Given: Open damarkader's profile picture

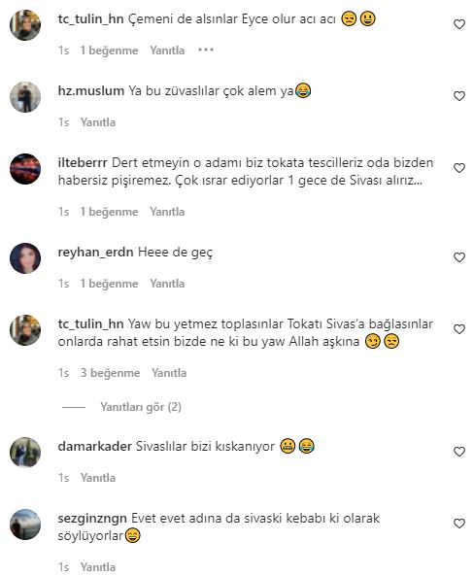Looking at the screenshot, I should pos(25,453).
